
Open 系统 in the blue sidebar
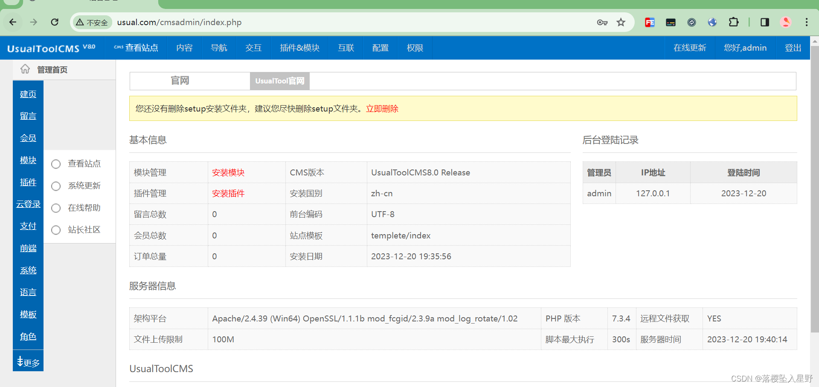[28, 270]
